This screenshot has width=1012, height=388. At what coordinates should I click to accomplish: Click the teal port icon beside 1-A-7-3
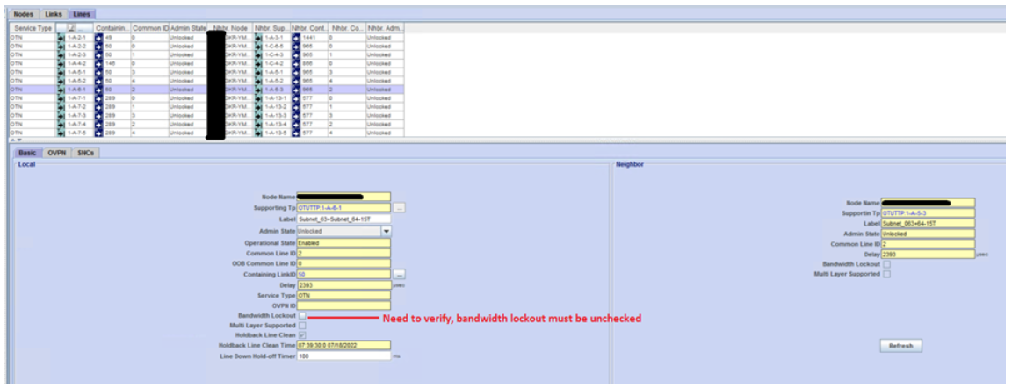61,115
